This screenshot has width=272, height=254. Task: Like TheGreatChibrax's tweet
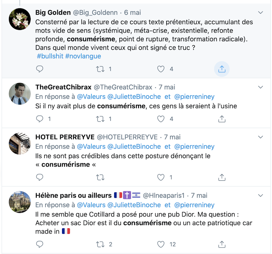click(x=161, y=119)
